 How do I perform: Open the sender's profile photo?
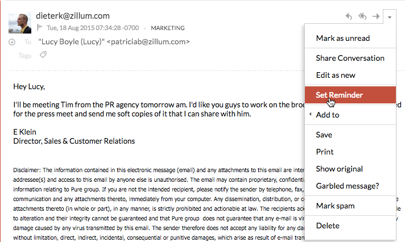pos(20,22)
